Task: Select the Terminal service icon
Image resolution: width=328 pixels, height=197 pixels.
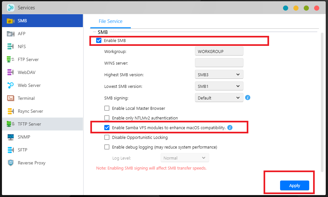Action: click(x=11, y=98)
